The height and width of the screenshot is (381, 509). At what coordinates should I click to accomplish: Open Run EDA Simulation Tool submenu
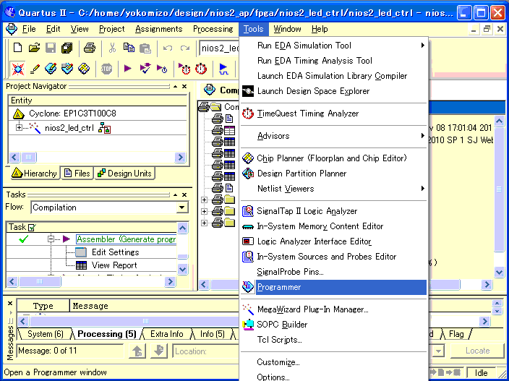(x=333, y=46)
